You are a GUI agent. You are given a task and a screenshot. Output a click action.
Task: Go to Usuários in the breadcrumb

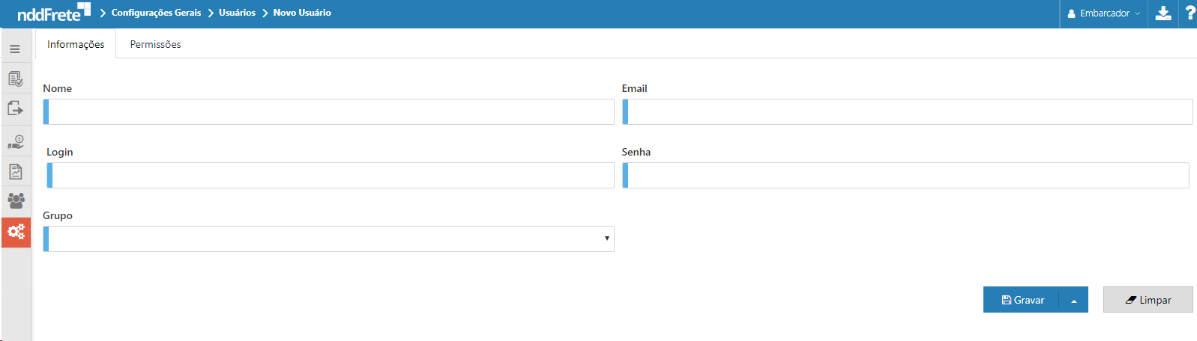[x=237, y=13]
